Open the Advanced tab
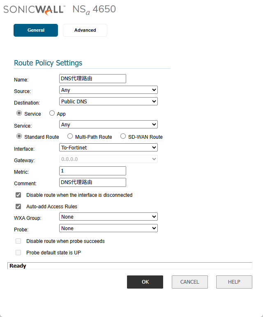 click(x=85, y=30)
